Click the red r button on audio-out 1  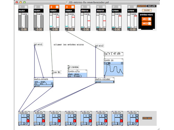[28, 121]
